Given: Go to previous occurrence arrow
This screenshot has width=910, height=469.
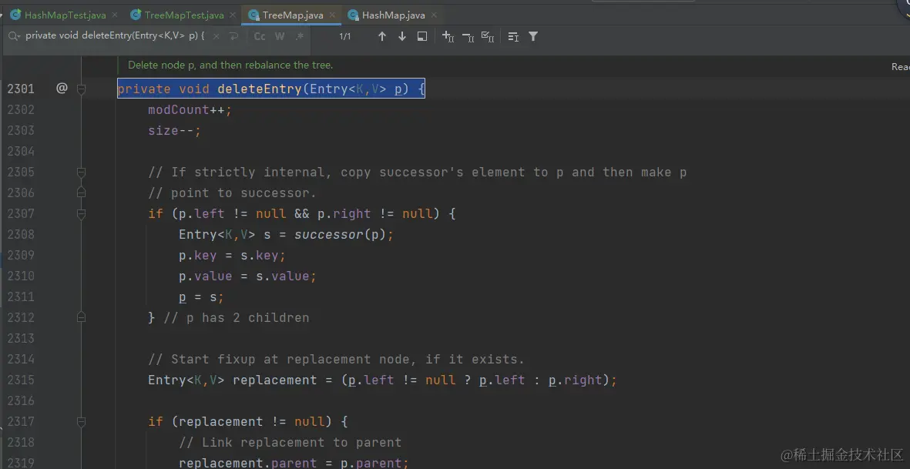Looking at the screenshot, I should coord(382,36).
